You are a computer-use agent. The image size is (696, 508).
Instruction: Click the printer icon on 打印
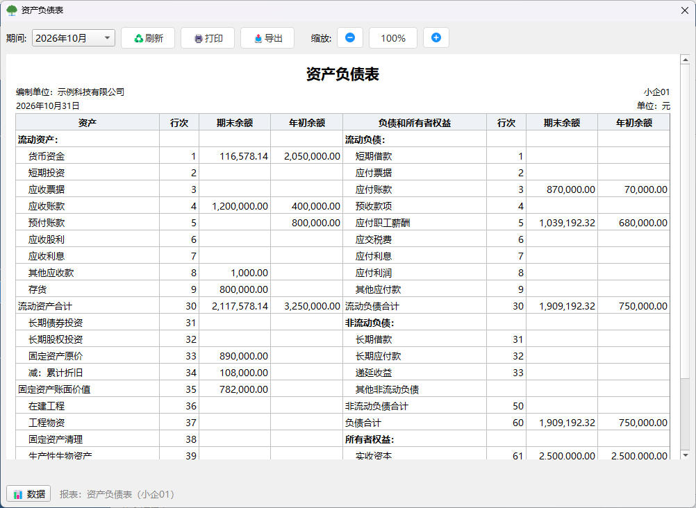[x=199, y=39]
